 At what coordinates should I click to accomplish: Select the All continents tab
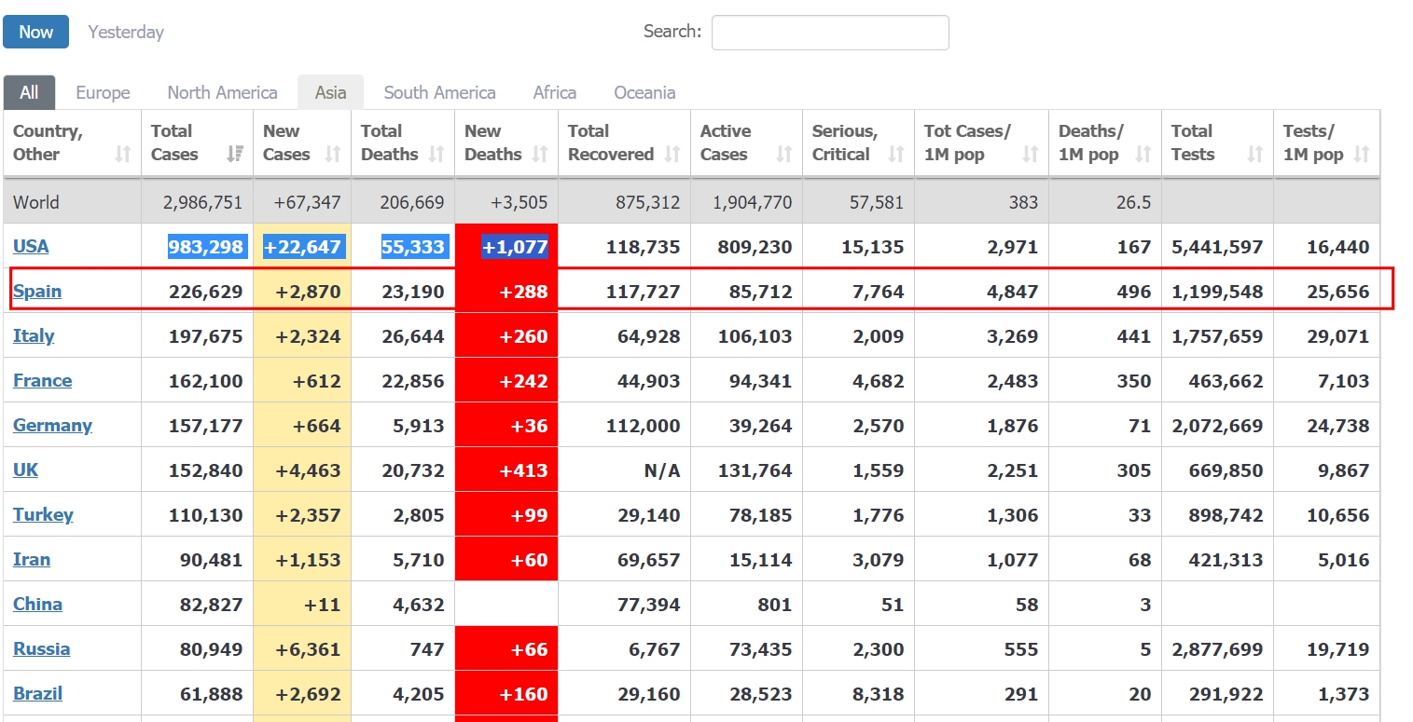point(30,92)
